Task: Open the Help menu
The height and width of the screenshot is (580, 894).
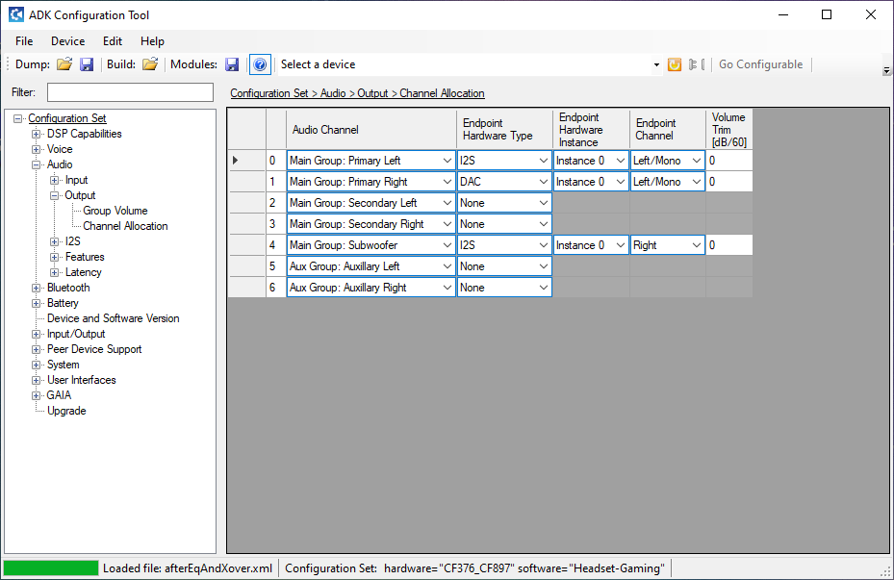Action: coord(152,41)
